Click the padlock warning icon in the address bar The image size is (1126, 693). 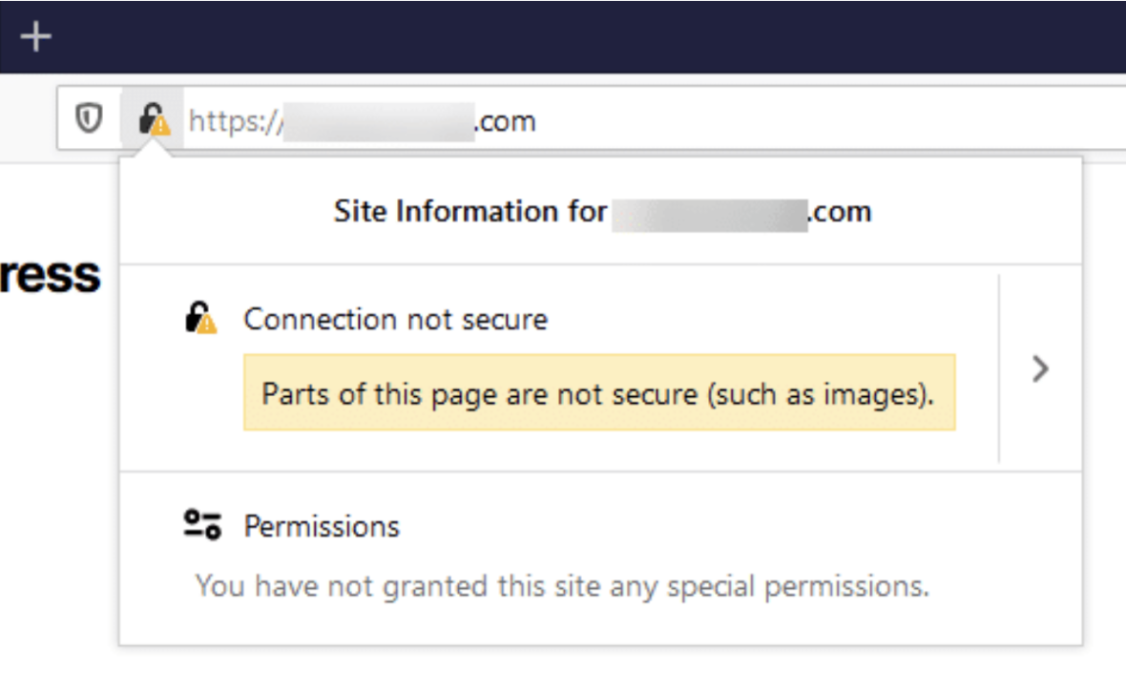(153, 120)
